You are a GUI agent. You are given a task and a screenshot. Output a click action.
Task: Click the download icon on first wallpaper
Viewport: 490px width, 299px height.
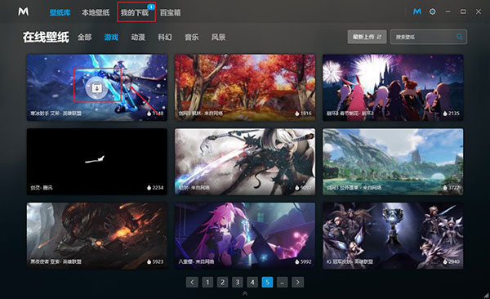(97, 88)
